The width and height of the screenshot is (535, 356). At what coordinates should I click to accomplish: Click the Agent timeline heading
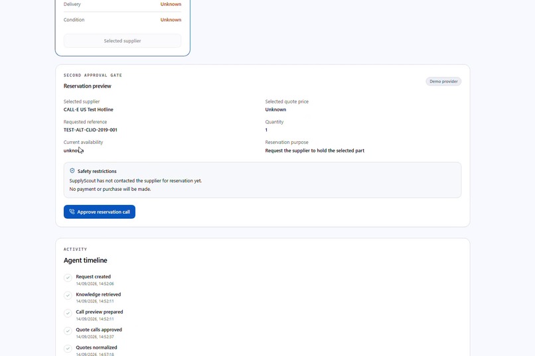[x=86, y=261]
